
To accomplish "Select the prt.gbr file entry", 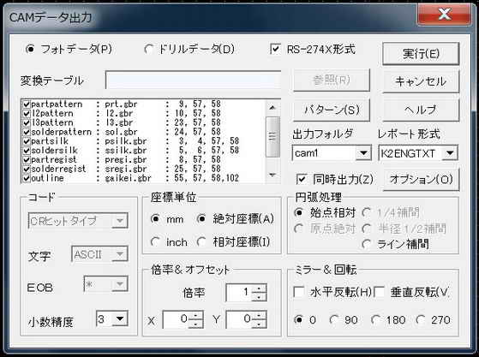I will (x=121, y=104).
